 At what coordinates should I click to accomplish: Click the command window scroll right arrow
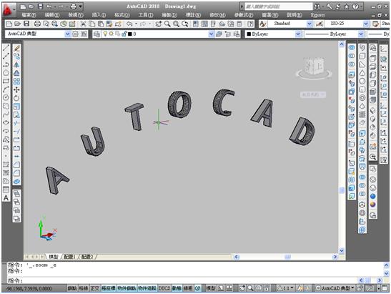click(380, 280)
